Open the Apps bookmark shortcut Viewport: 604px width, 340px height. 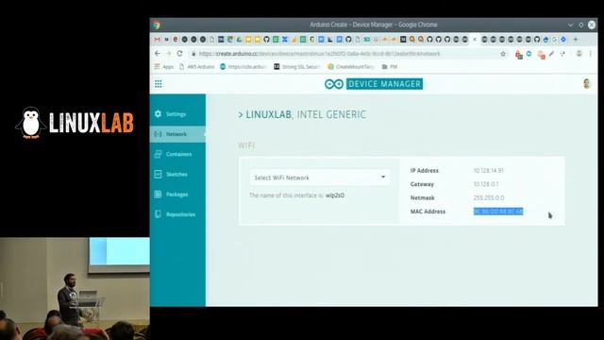click(164, 67)
